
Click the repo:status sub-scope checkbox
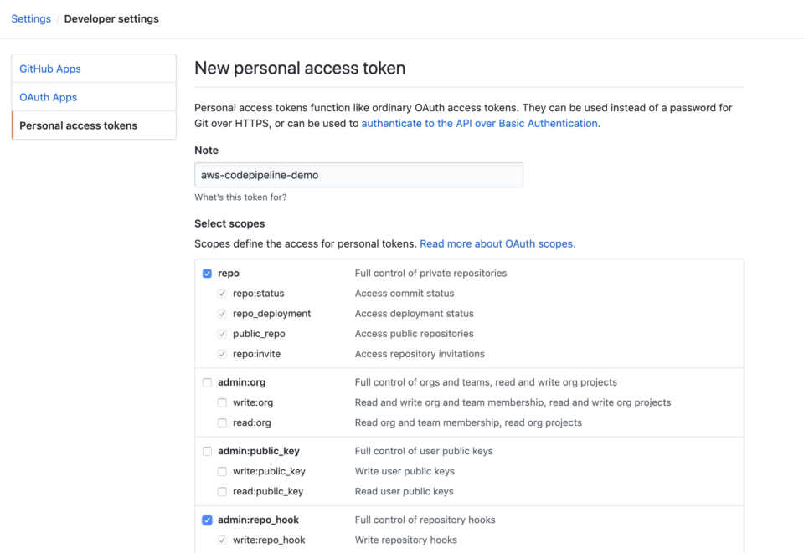pos(221,294)
